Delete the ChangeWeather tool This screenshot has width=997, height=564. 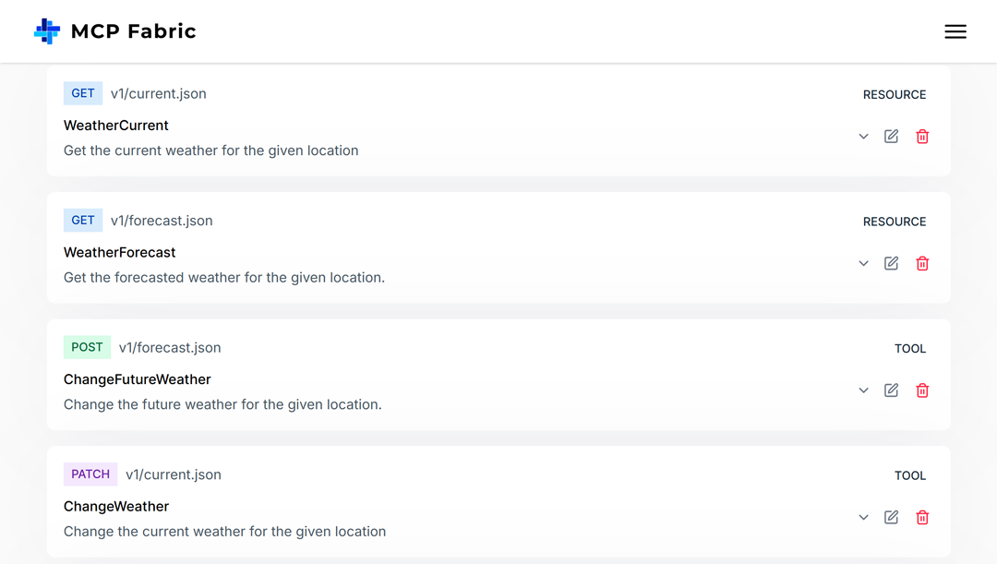pos(922,517)
